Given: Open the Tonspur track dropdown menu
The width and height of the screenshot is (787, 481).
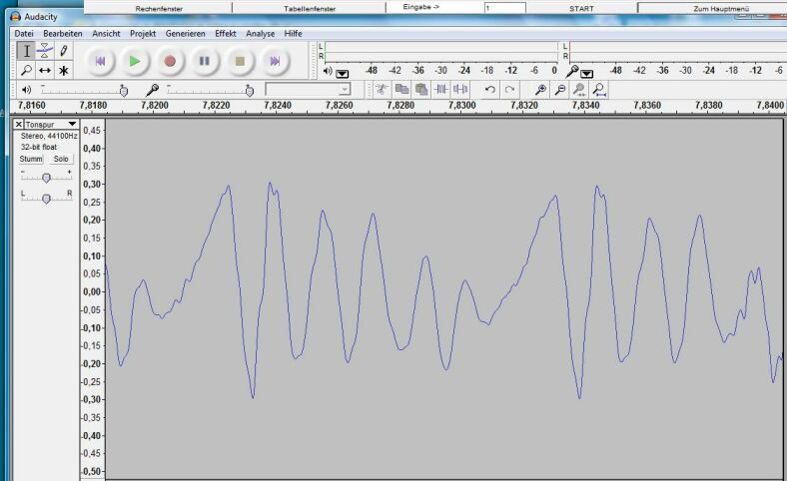Looking at the screenshot, I should 72,125.
